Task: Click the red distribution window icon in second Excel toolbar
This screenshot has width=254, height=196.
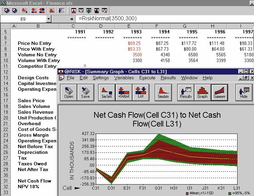Action: pyautogui.click(x=74, y=11)
